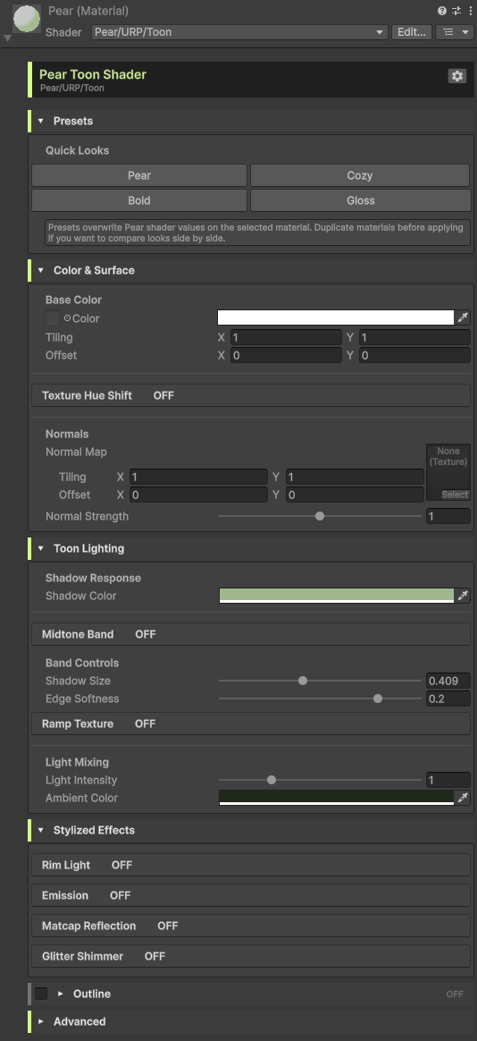Click the Ambient Color eyedropper icon
477x1041 pixels.
(x=463, y=798)
